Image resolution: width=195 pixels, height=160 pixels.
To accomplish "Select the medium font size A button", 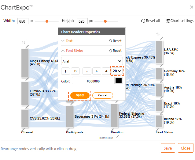I will click(97, 71).
